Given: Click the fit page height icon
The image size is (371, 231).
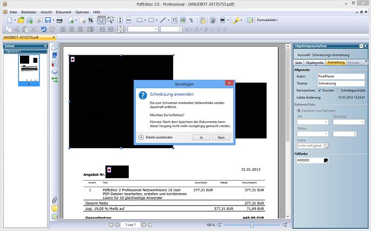Looking at the screenshot, I should [120, 21].
